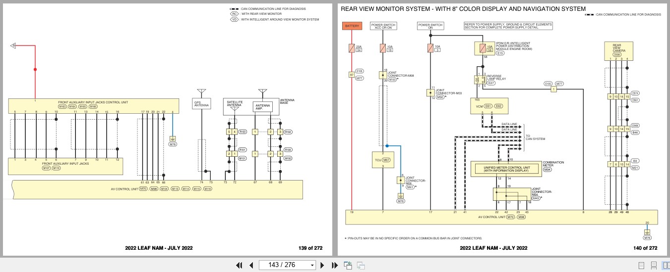Click the BATTERY box on page 140
Image resolution: width=670 pixels, height=272 pixels.
(352, 26)
